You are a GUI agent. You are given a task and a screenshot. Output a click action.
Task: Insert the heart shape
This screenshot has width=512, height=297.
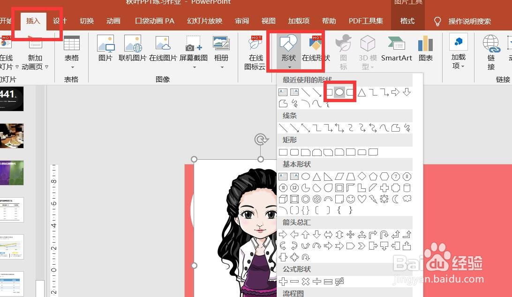coord(362,199)
